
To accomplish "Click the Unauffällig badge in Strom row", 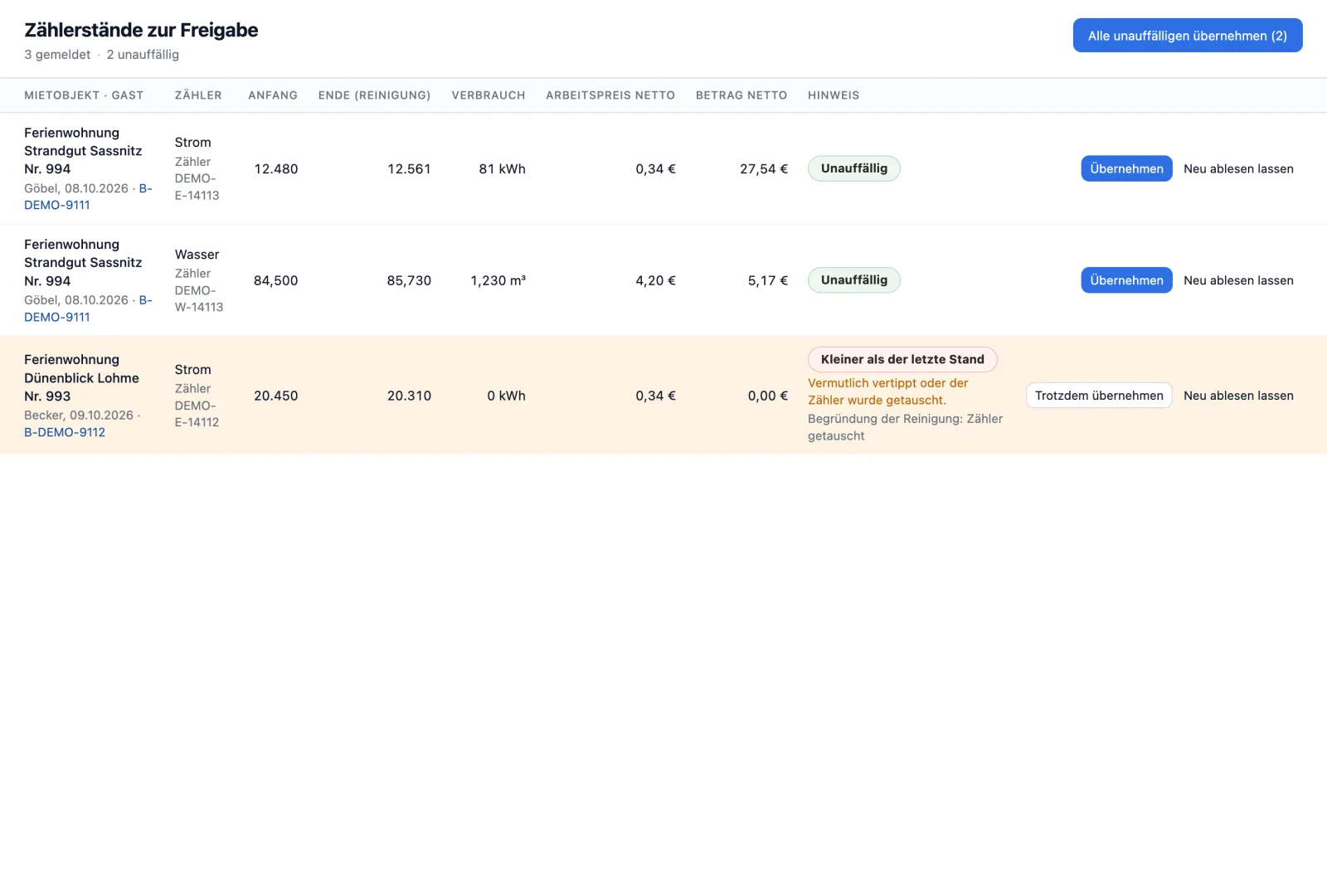I will pyautogui.click(x=854, y=168).
